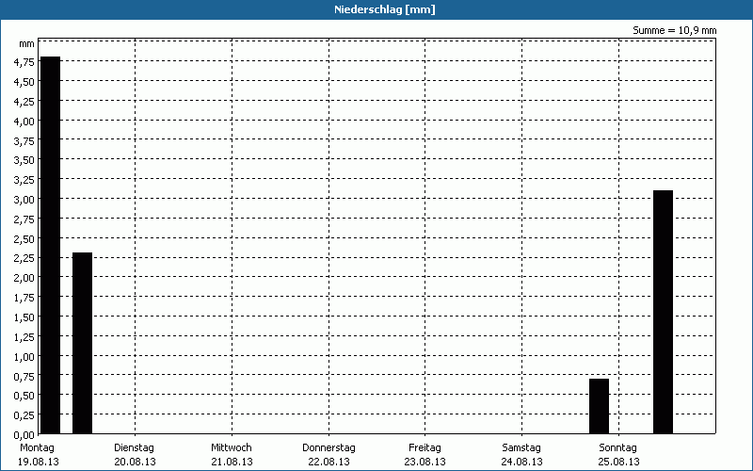753x471 pixels.
Task: Click the 0,75 y-axis value
Action: [24, 376]
